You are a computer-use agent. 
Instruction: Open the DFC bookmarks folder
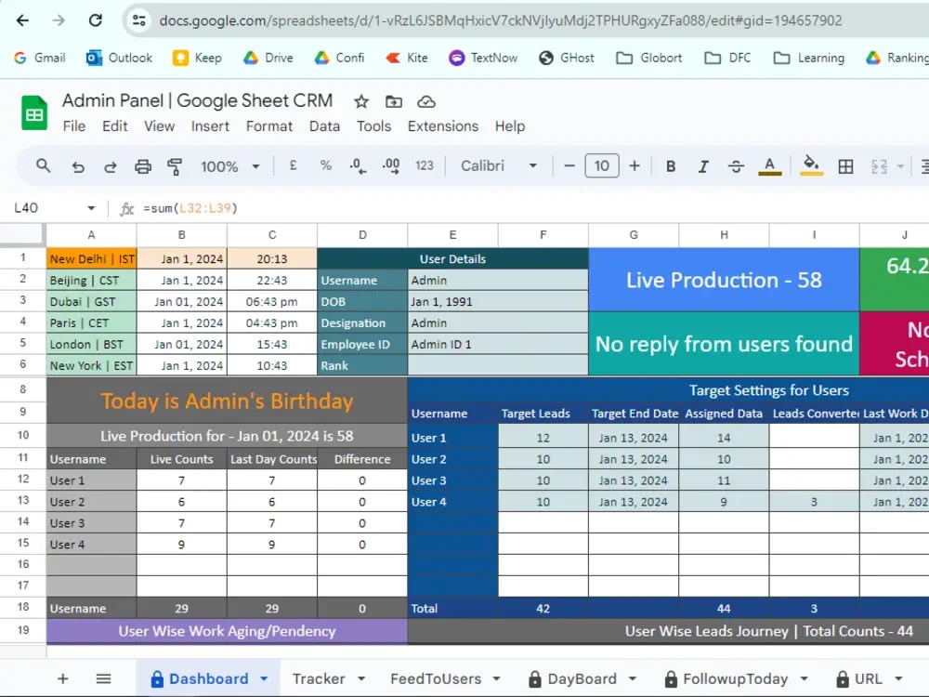pos(727,58)
